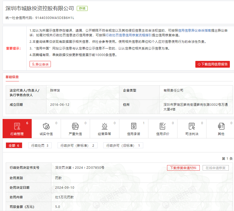This screenshot has width=234, height=211.
Task: Open the 经营异常 alarm icon
Action: coord(105,126)
